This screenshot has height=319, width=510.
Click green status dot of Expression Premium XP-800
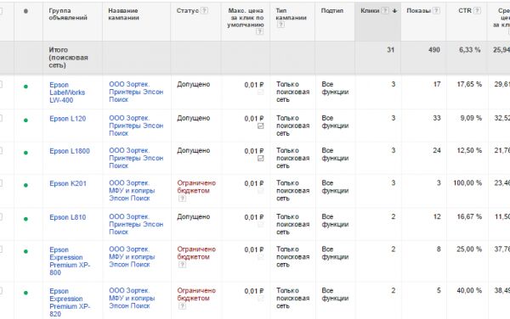click(x=25, y=251)
